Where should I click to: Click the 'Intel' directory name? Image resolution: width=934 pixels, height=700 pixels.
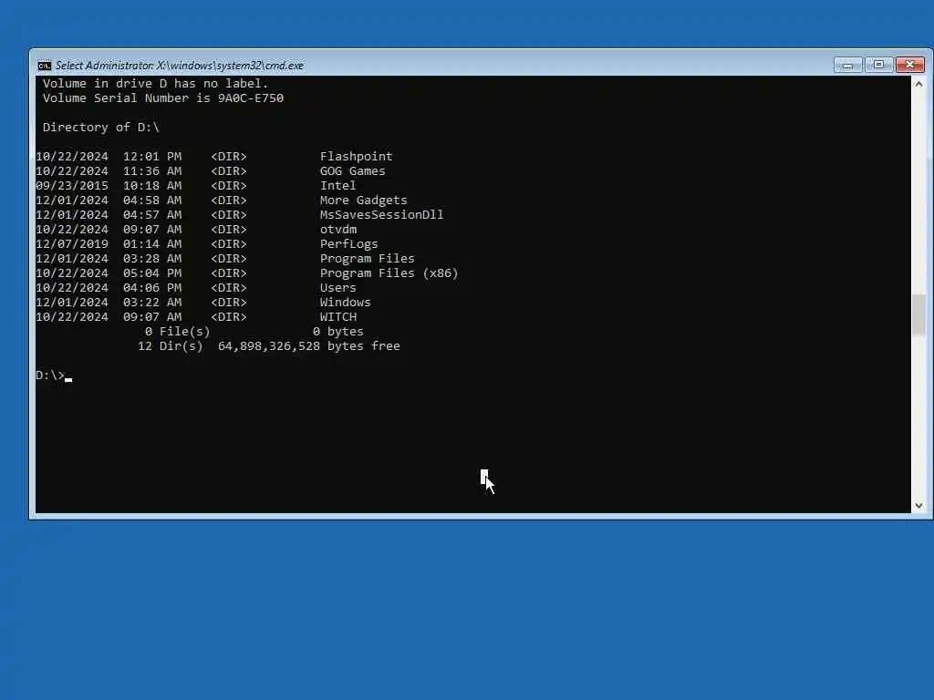[337, 186]
